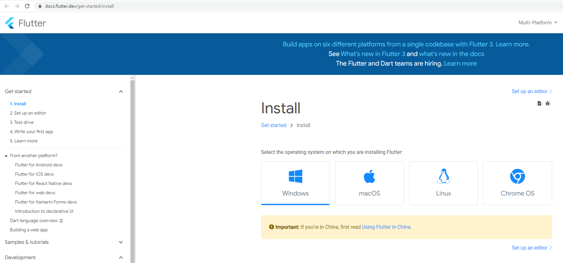The width and height of the screenshot is (563, 263).
Task: Click the Windows card label
Action: 296,193
